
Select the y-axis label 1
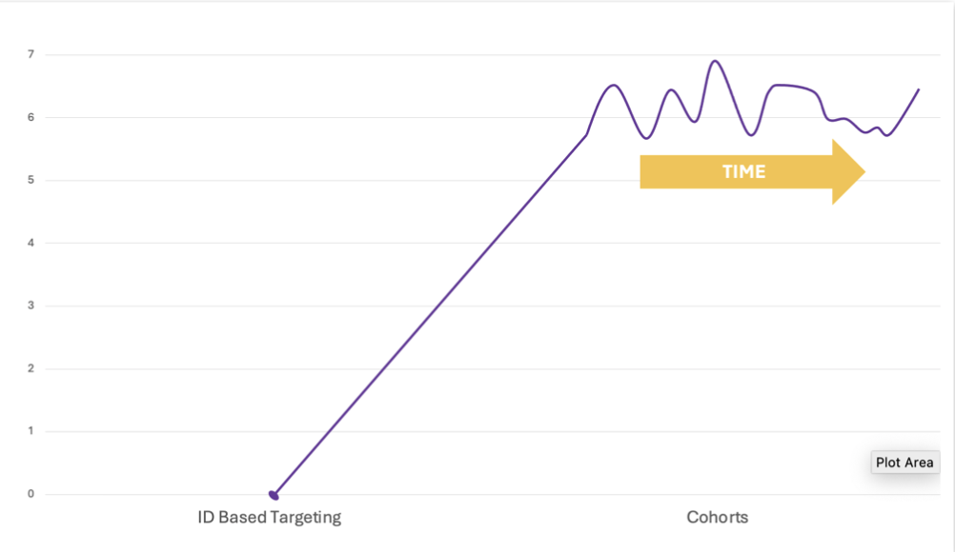[x=30, y=431]
